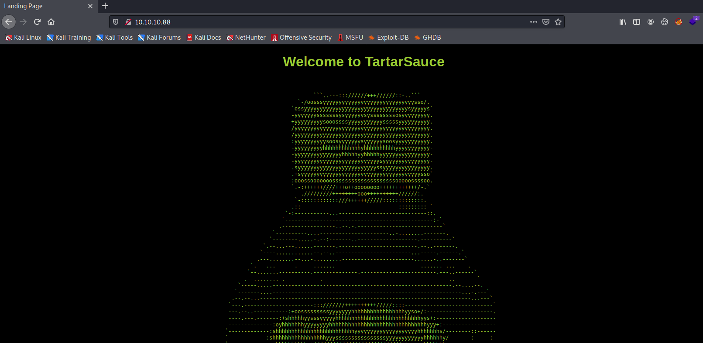Open Kali Training bookmark
Screen dimensions: 703x343
point(69,38)
